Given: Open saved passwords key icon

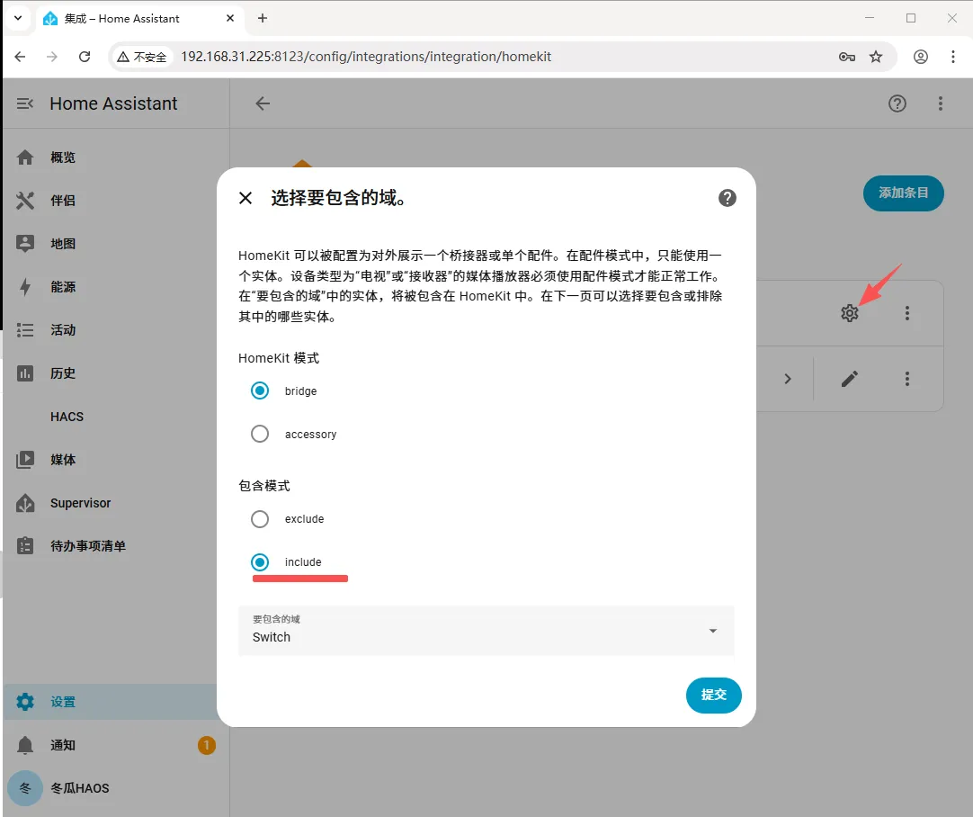Looking at the screenshot, I should 847,57.
